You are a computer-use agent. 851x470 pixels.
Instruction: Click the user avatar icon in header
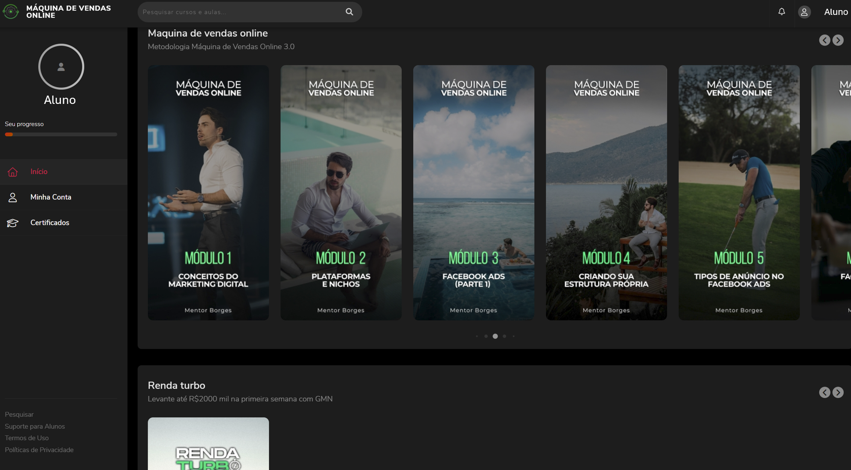coord(804,12)
